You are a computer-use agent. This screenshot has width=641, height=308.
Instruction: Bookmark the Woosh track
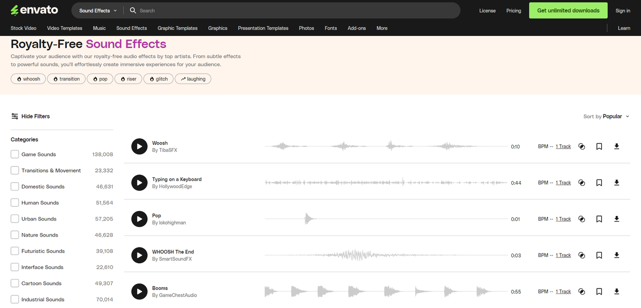click(599, 146)
